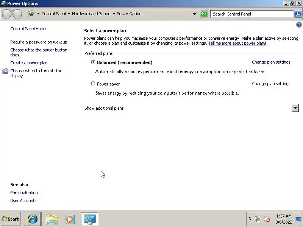Viewport: 303px width, 227px height.
Task: Click Power Options breadcrumb item
Action: [130, 14]
